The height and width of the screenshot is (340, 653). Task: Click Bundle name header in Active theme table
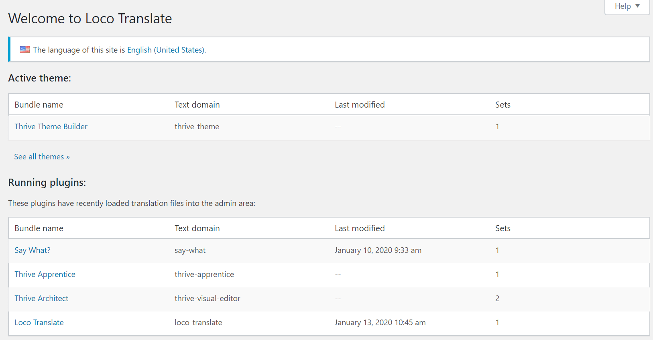click(x=39, y=105)
